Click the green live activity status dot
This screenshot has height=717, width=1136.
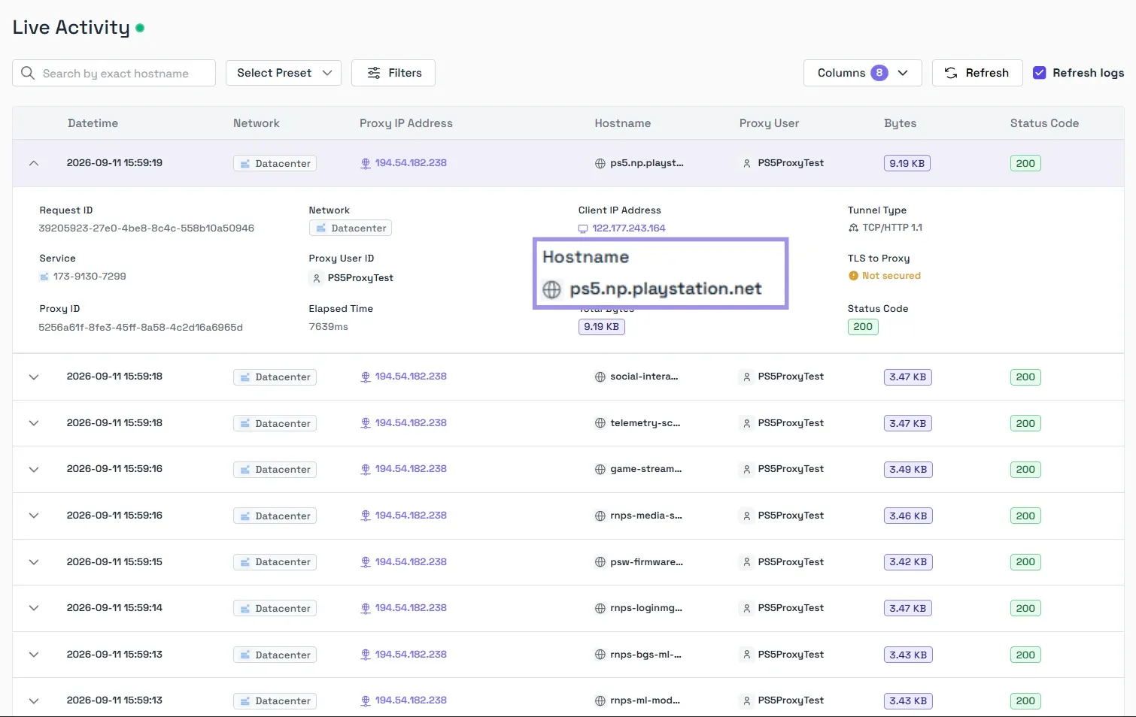click(x=140, y=28)
